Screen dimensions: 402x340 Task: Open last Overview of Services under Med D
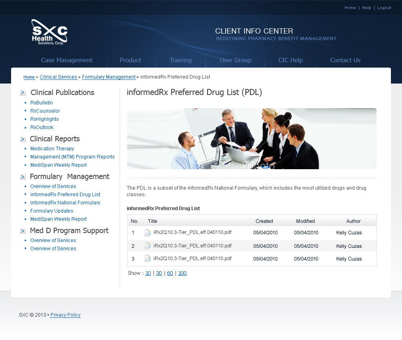[53, 248]
